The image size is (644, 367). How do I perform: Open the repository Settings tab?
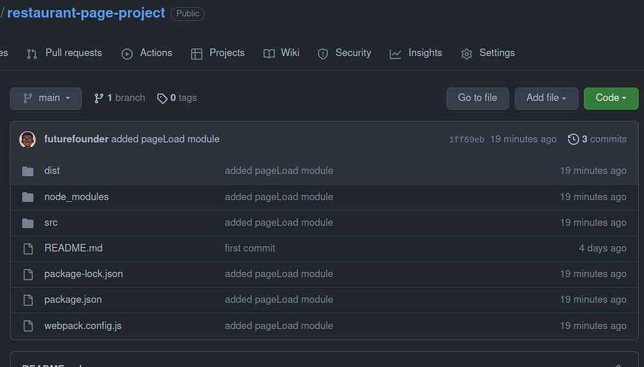coord(488,53)
